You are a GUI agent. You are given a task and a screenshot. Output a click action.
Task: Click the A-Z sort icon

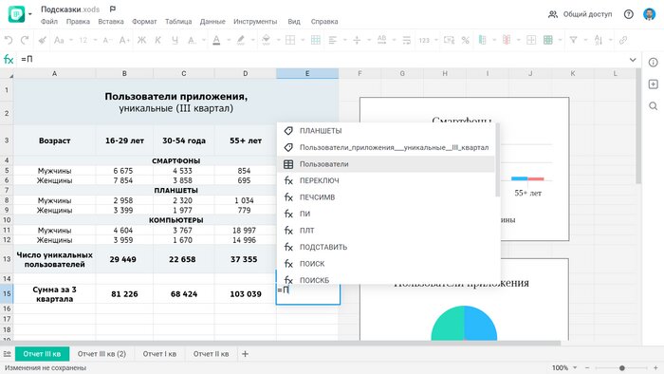click(598, 40)
